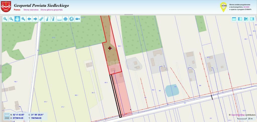
Task: Toggle the left side panel button
Action: coord(240,19)
